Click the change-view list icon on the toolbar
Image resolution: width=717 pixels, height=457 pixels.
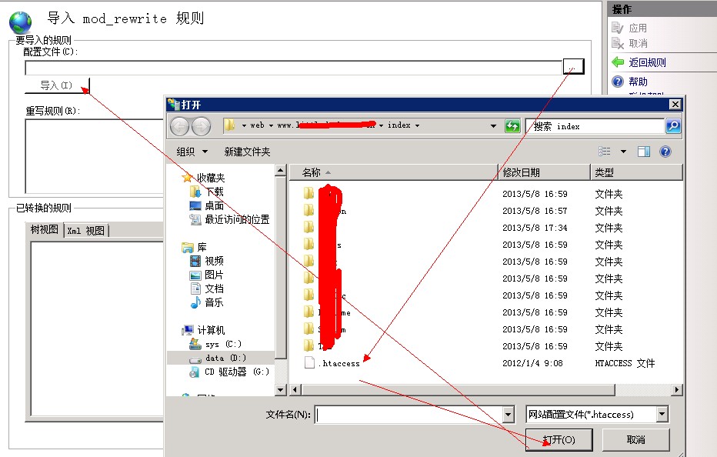(x=605, y=151)
